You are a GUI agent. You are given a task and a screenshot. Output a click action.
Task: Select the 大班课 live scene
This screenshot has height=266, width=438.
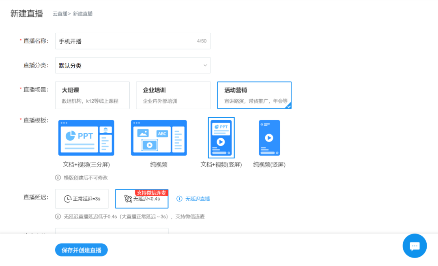pyautogui.click(x=92, y=95)
